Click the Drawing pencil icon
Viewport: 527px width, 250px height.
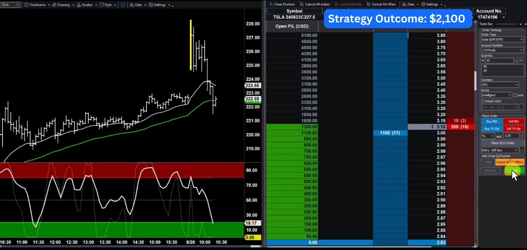(x=54, y=5)
